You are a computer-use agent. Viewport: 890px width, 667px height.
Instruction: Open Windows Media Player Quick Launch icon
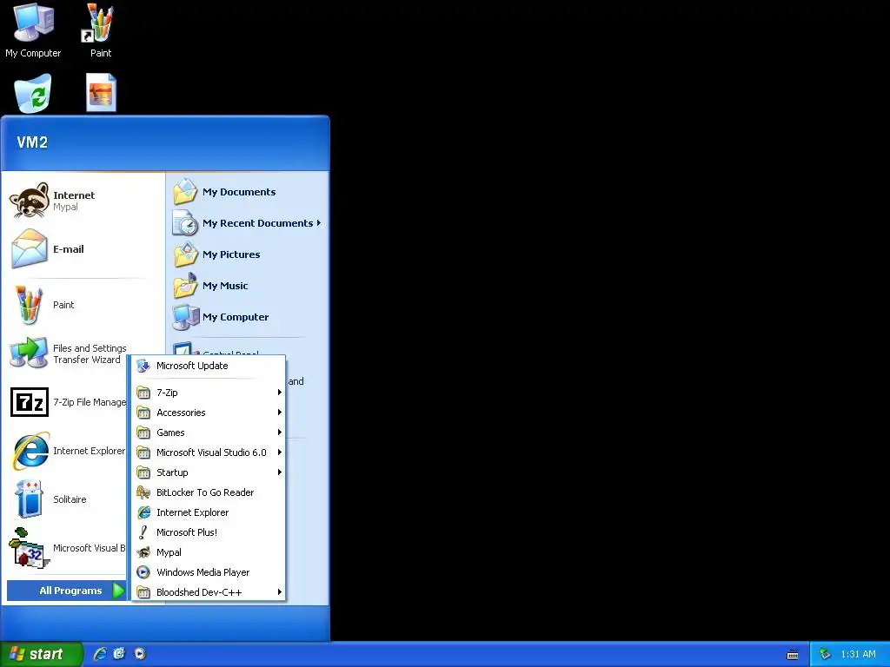pos(140,654)
